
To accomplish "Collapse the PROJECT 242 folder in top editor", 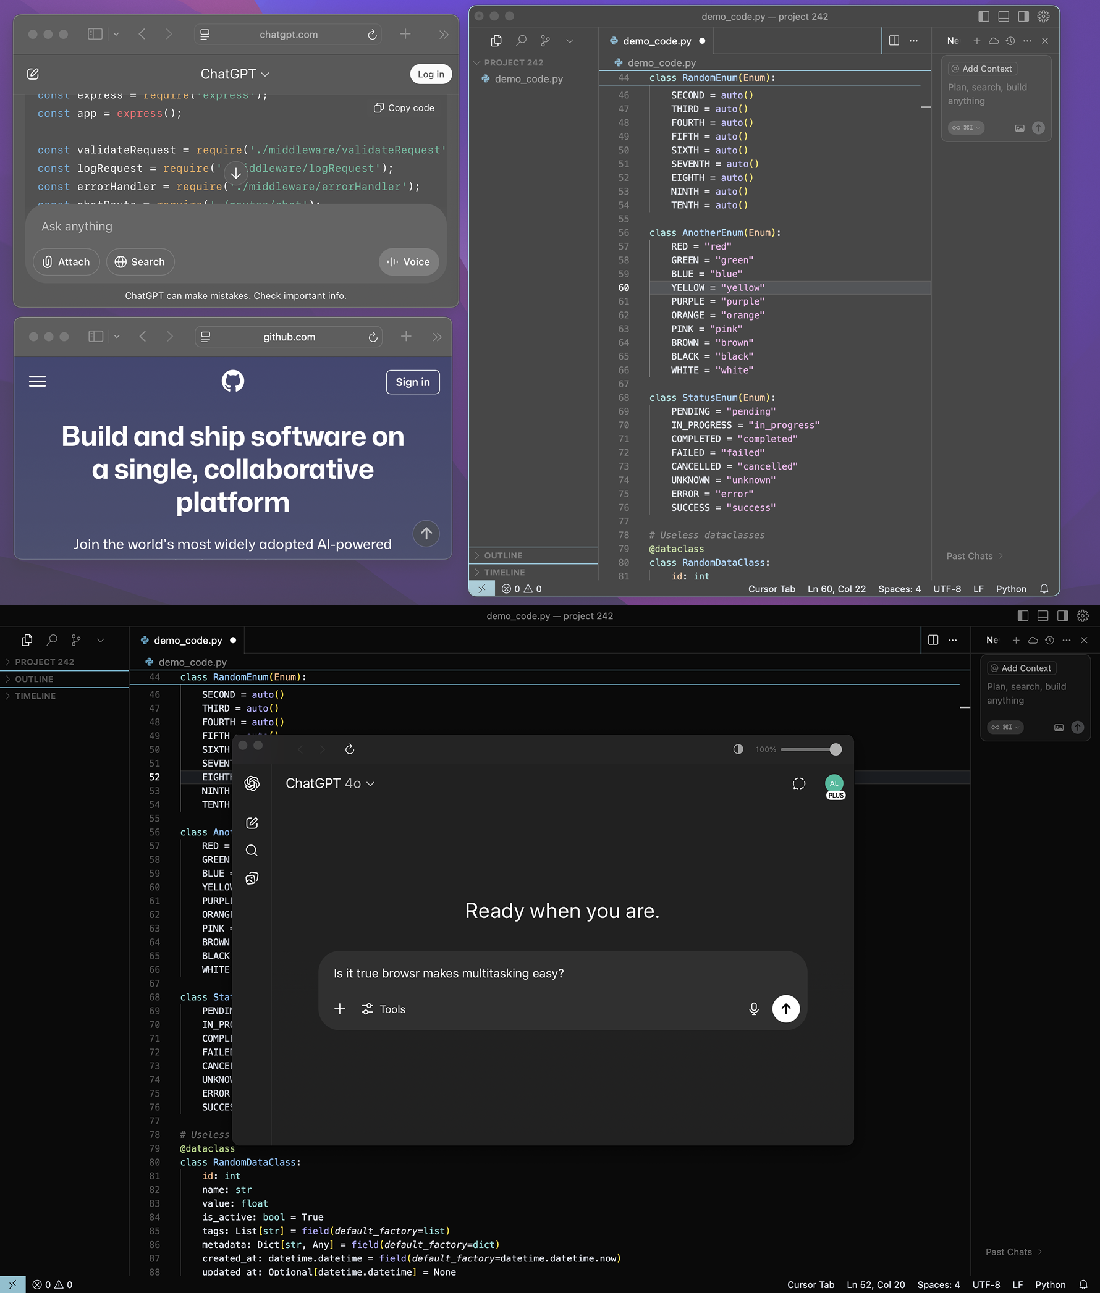I will click(513, 62).
